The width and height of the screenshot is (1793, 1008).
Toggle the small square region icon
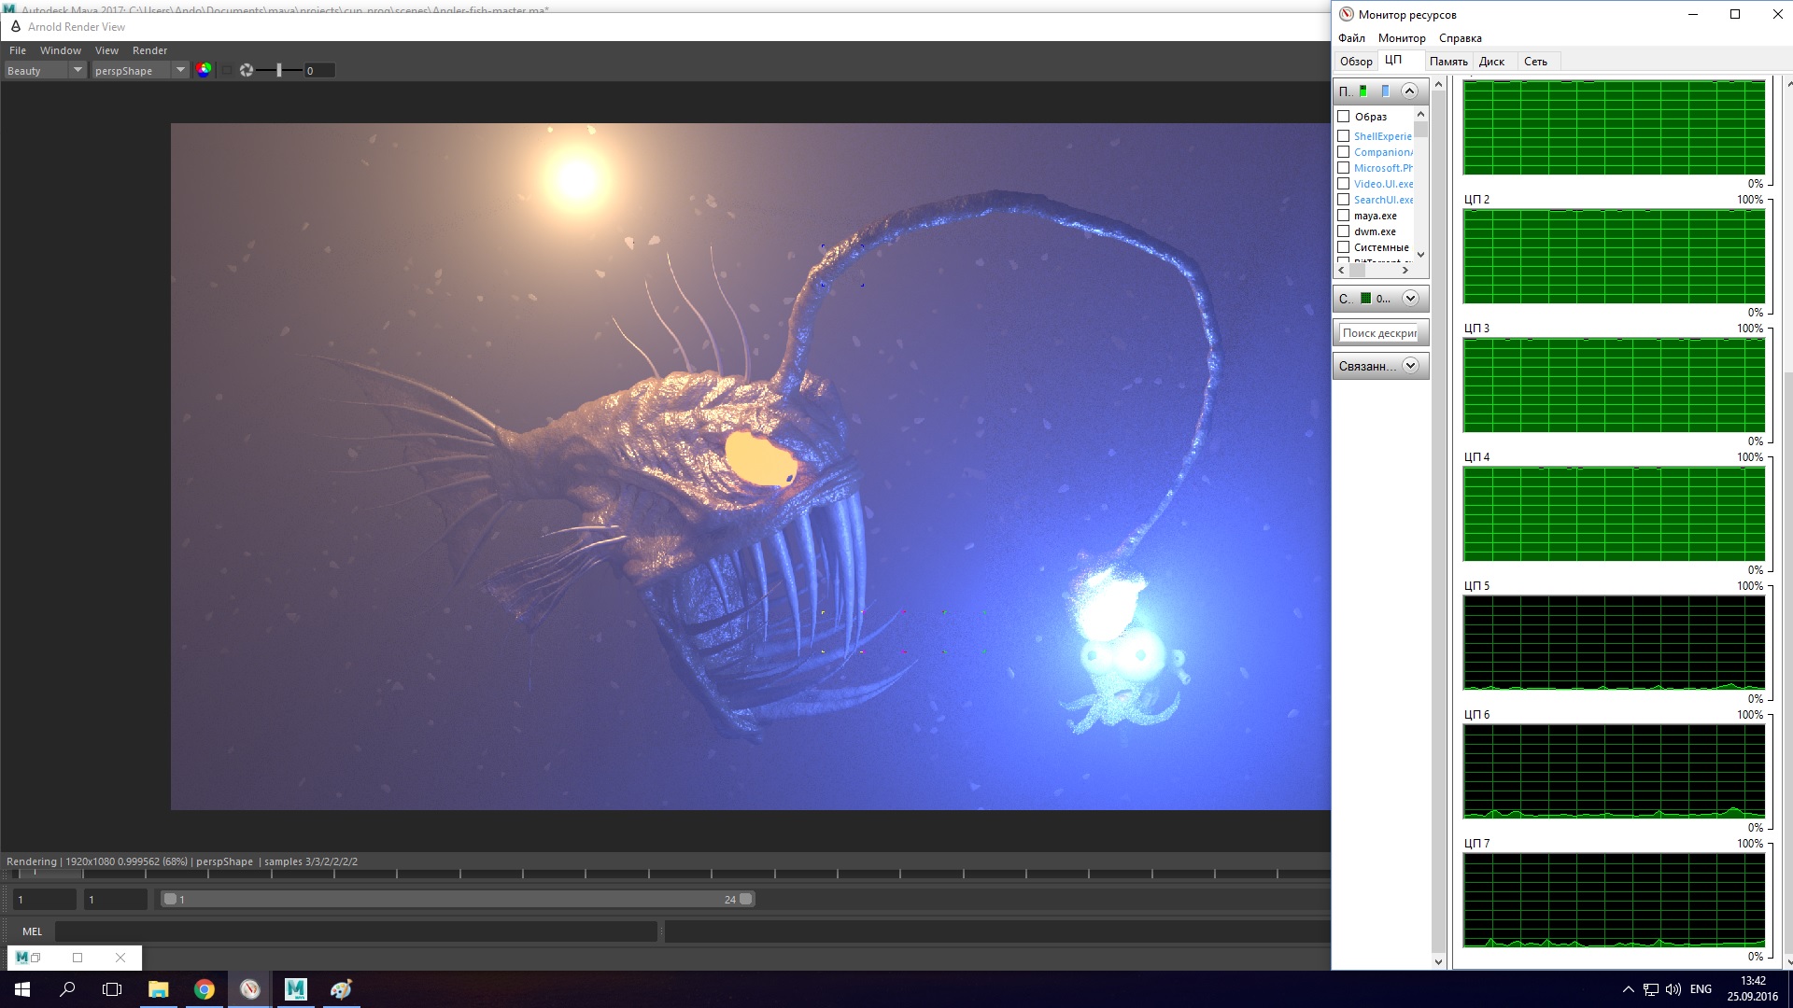coord(226,70)
